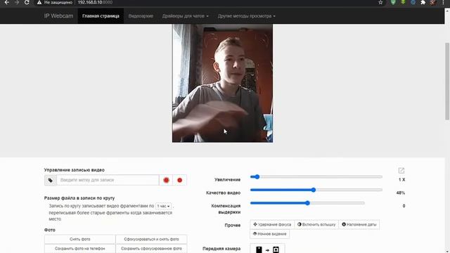
Task: Adjust the Увеличение zoom slider handle
Action: (257, 176)
